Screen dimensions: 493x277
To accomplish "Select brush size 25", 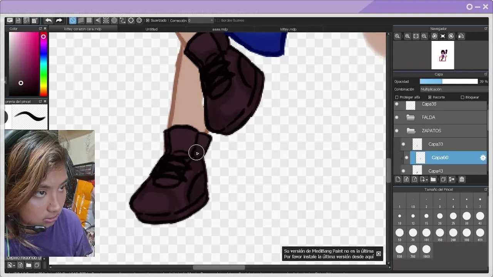I will 453,219.
